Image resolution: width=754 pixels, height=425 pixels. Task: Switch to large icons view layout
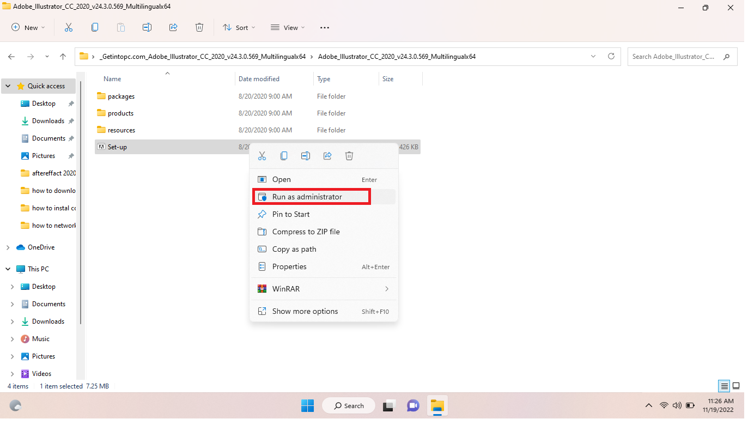[736, 386]
